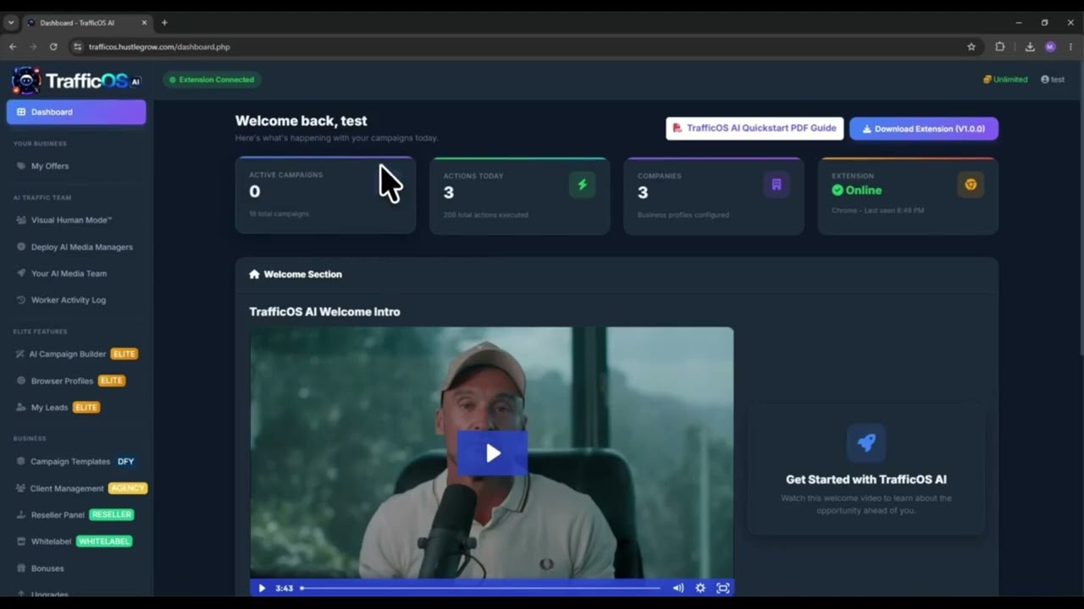Click the small play button in video bar
The width and height of the screenshot is (1084, 609).
262,588
